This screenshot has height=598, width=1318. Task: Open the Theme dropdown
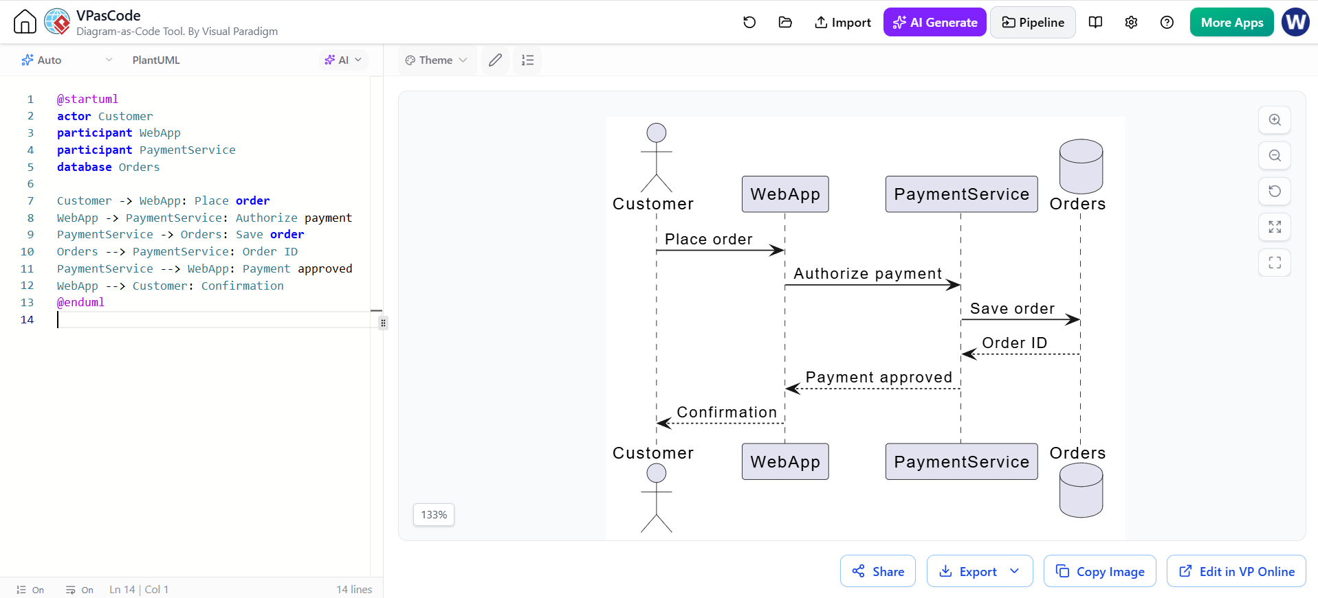(437, 60)
